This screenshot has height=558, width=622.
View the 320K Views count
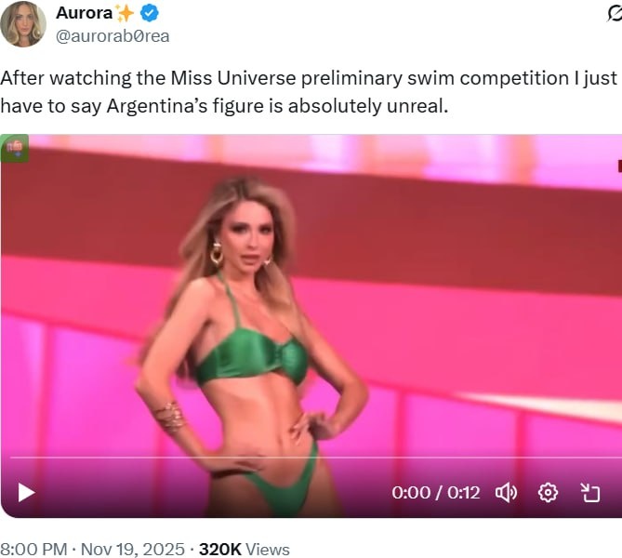point(245,550)
